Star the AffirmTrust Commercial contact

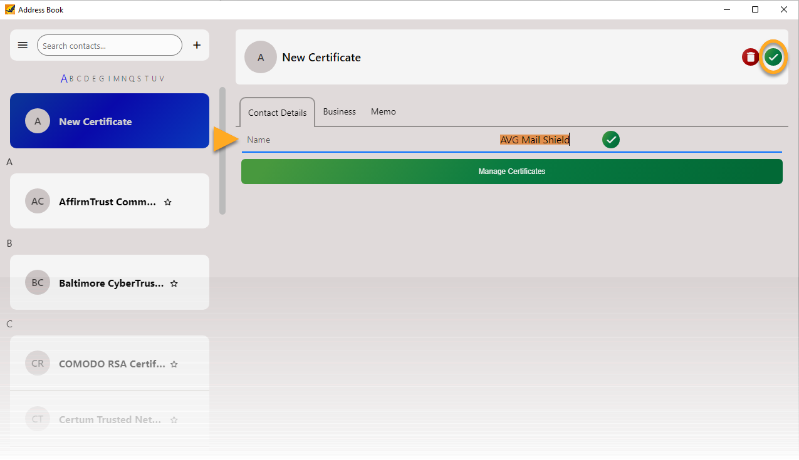tap(167, 202)
